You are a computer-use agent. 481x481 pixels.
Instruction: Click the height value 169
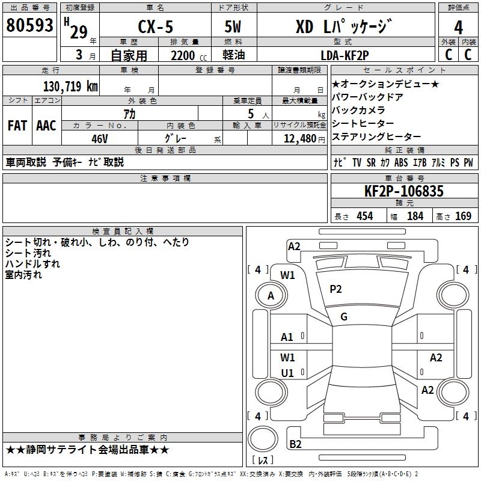(463, 216)
